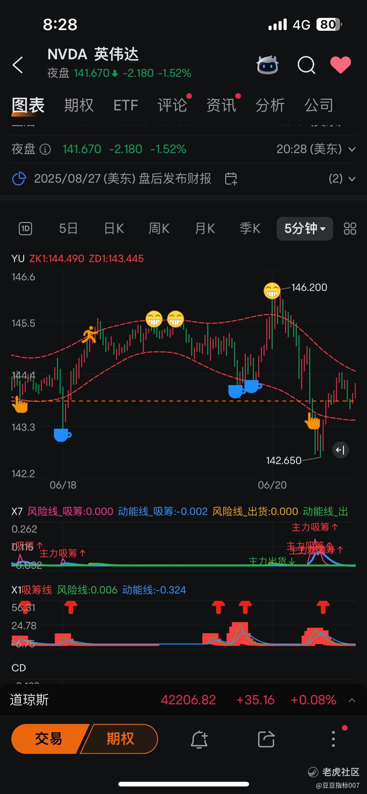Open the three-dot more menu

[x=333, y=739]
